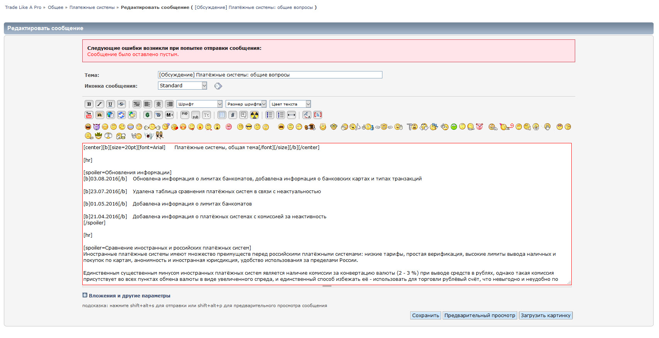This screenshot has height=338, width=659.
Task: Apply strikethrough formatting button
Action: pos(121,104)
